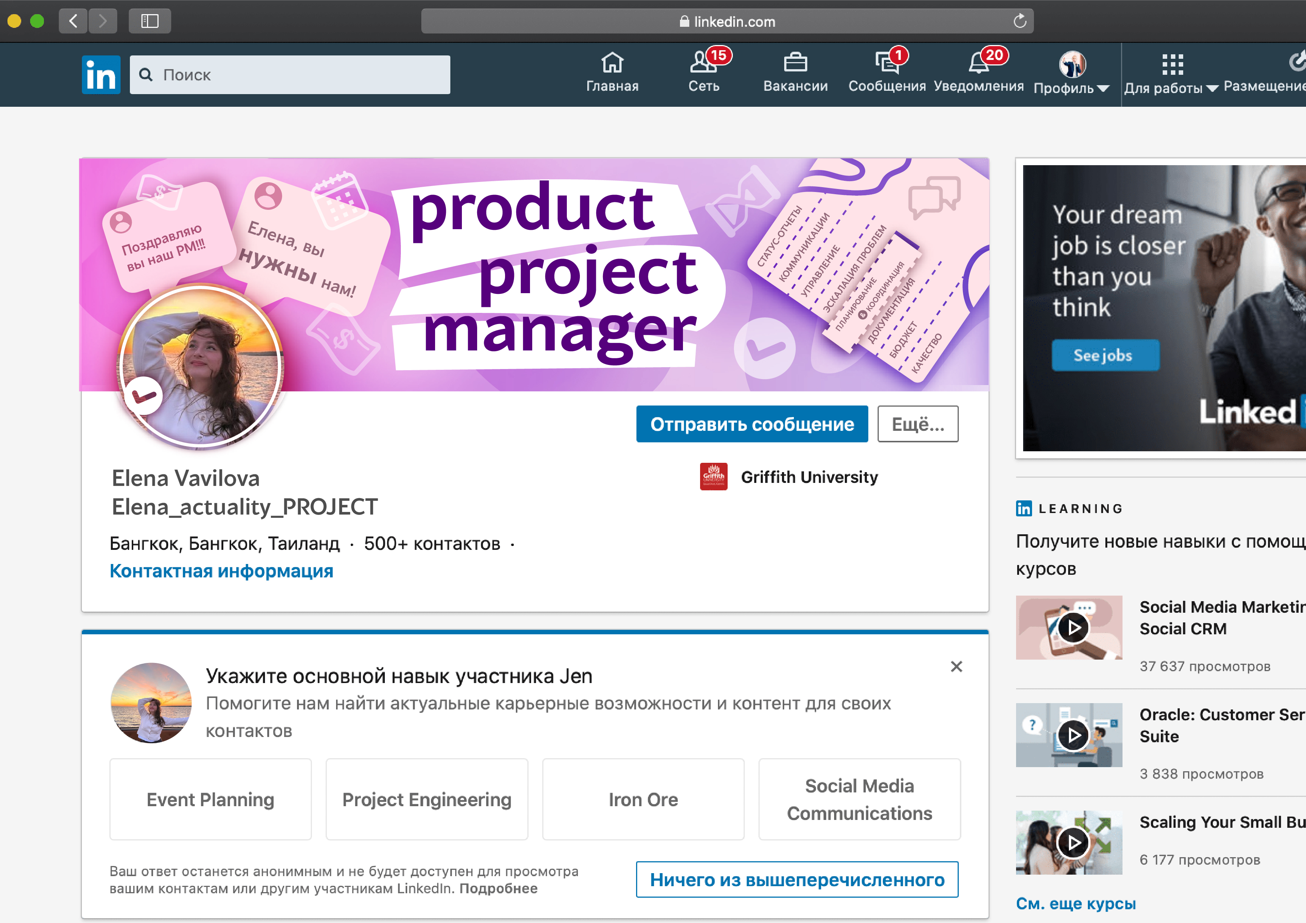Open the Ещё... more actions menu
Image resolution: width=1306 pixels, height=923 pixels.
[x=917, y=424]
